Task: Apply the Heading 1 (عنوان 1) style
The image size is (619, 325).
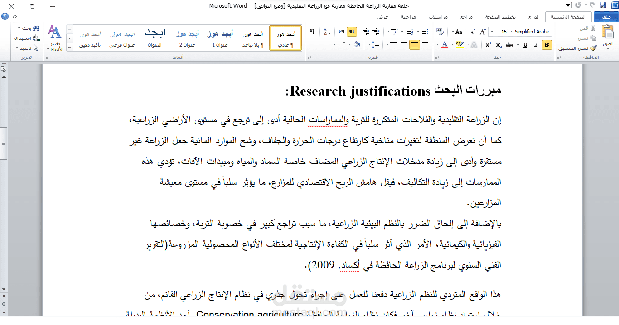Action: pyautogui.click(x=220, y=38)
